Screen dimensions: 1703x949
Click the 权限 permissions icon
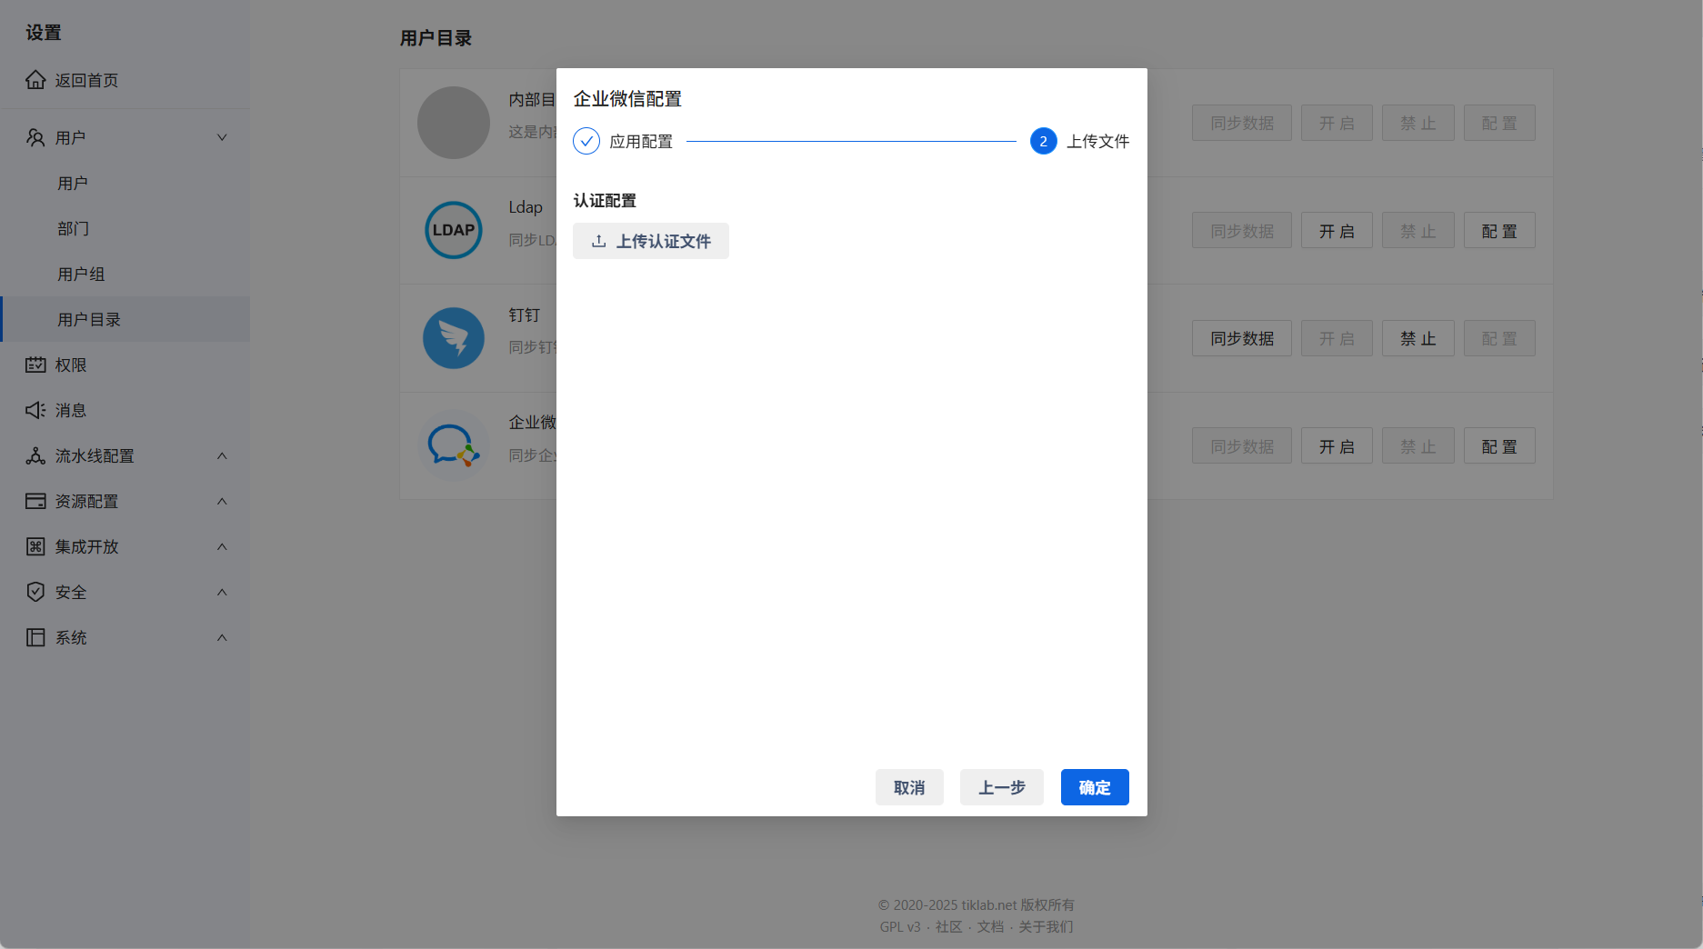click(35, 365)
